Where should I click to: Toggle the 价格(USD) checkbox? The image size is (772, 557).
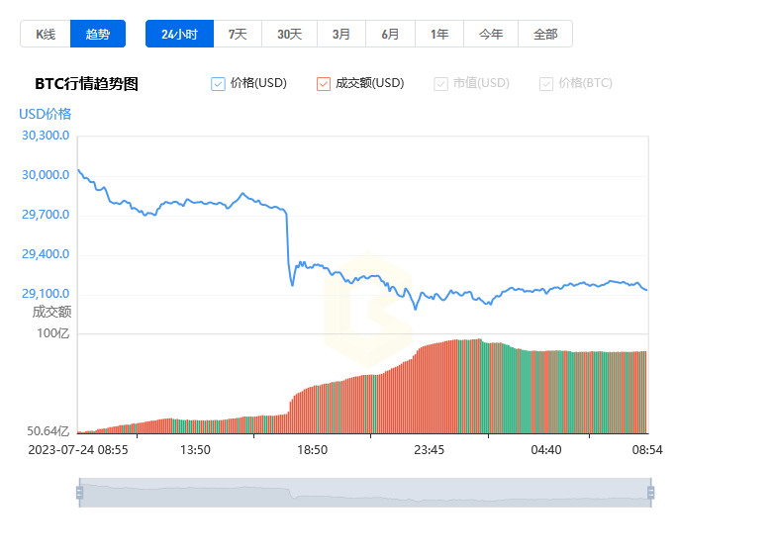point(219,84)
